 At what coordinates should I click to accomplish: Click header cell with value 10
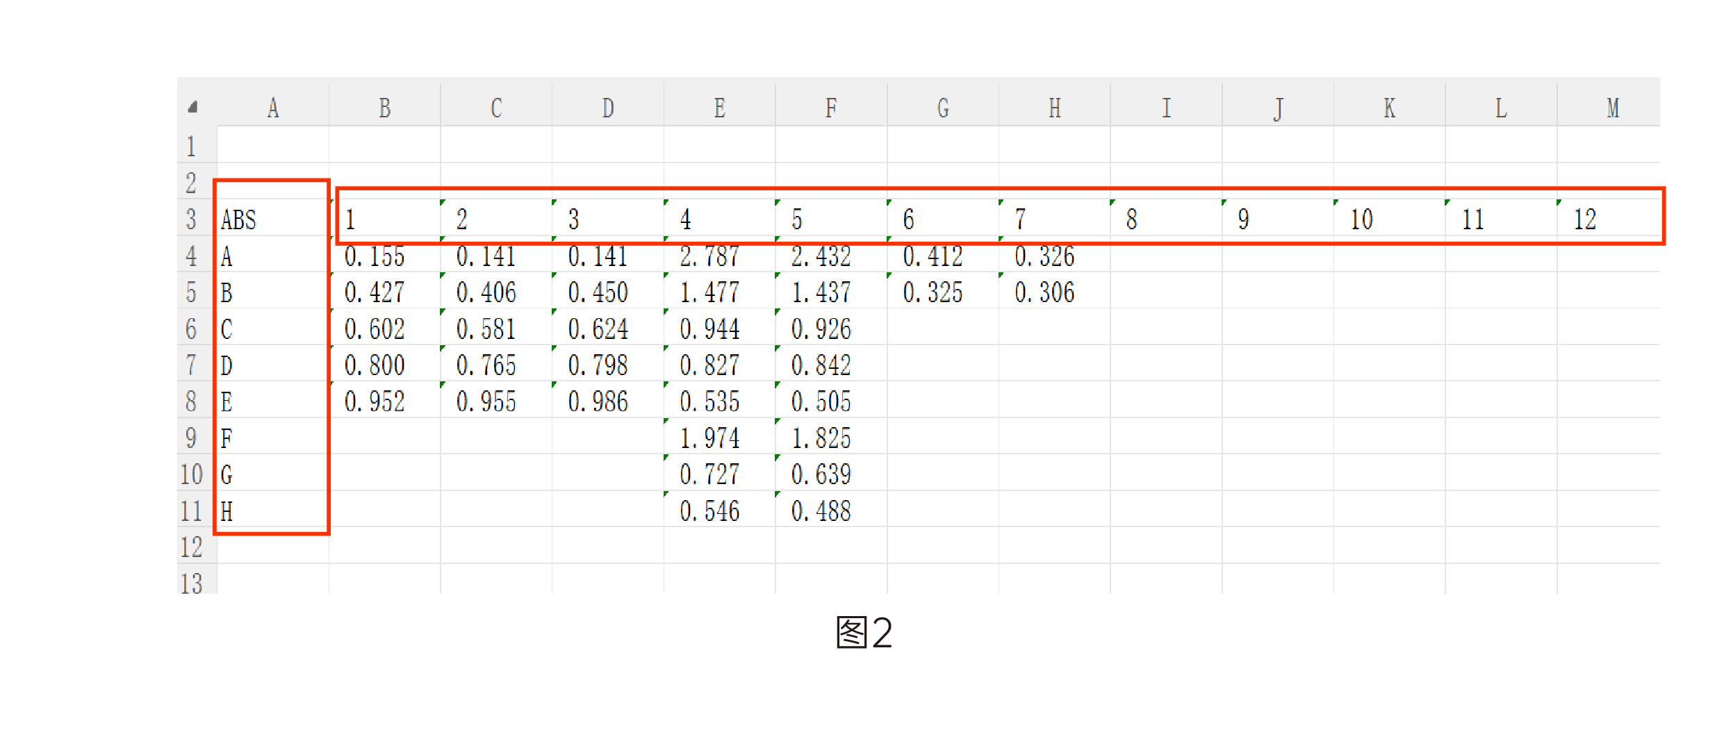coord(1390,218)
